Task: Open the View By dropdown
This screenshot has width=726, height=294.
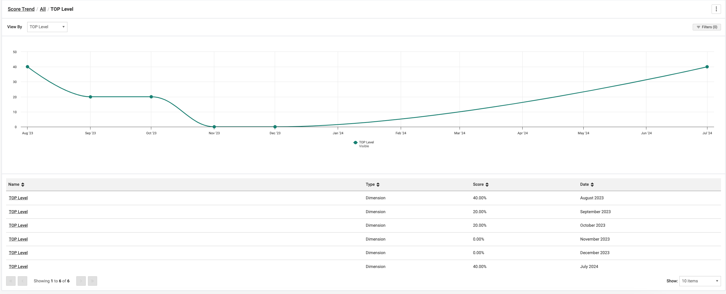Action: 47,27
